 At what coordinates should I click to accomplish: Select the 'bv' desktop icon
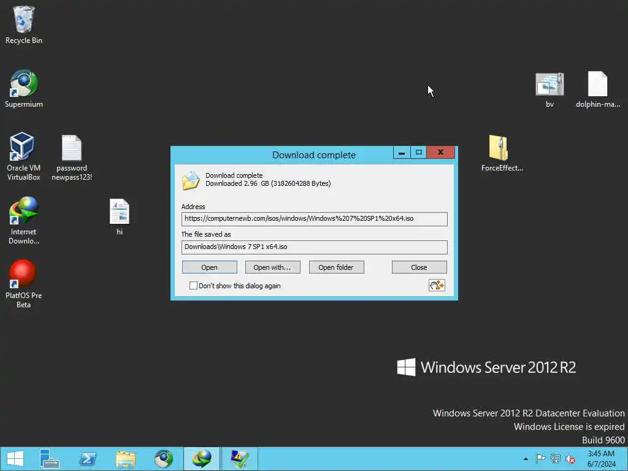[549, 90]
